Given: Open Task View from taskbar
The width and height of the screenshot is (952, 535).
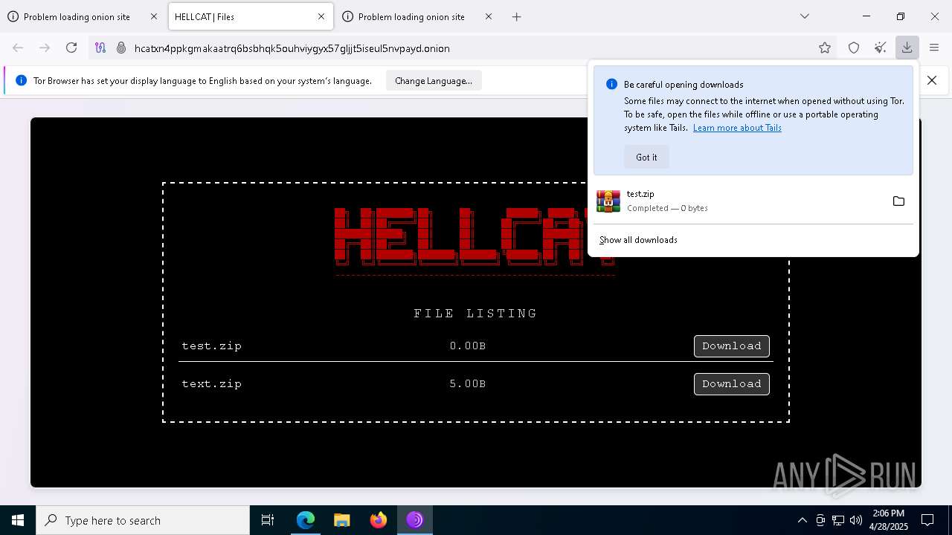Looking at the screenshot, I should pyautogui.click(x=268, y=520).
